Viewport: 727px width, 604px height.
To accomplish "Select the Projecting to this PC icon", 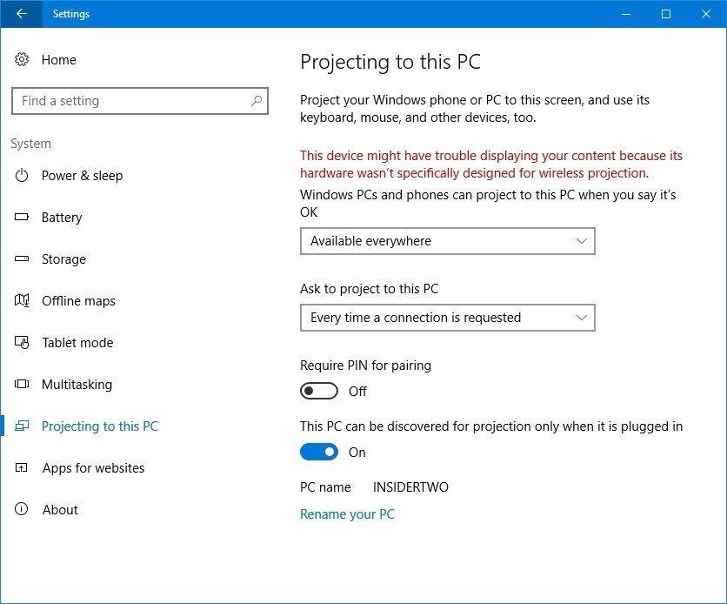I will tap(21, 426).
